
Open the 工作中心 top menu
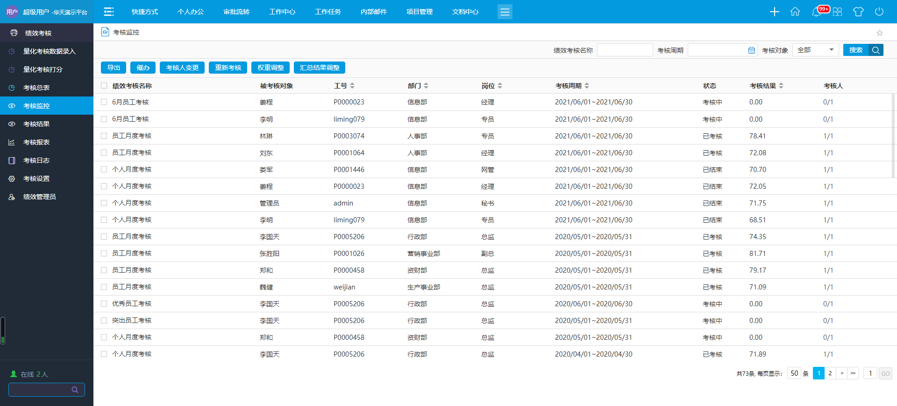(282, 12)
